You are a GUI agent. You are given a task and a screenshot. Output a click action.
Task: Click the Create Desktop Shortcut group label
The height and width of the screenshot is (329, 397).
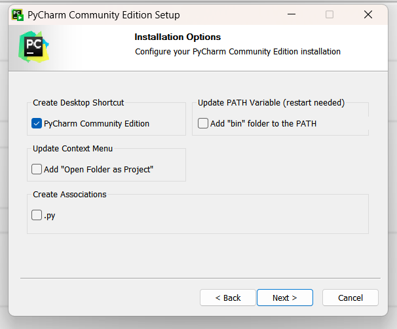(x=78, y=103)
